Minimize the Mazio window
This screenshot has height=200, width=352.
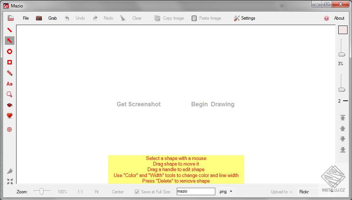pos(317,4)
